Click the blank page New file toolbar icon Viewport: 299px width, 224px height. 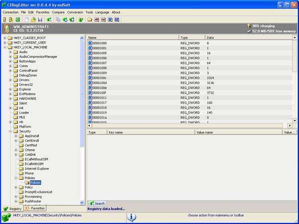(x=26, y=19)
